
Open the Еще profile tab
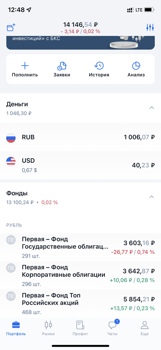[x=144, y=328]
